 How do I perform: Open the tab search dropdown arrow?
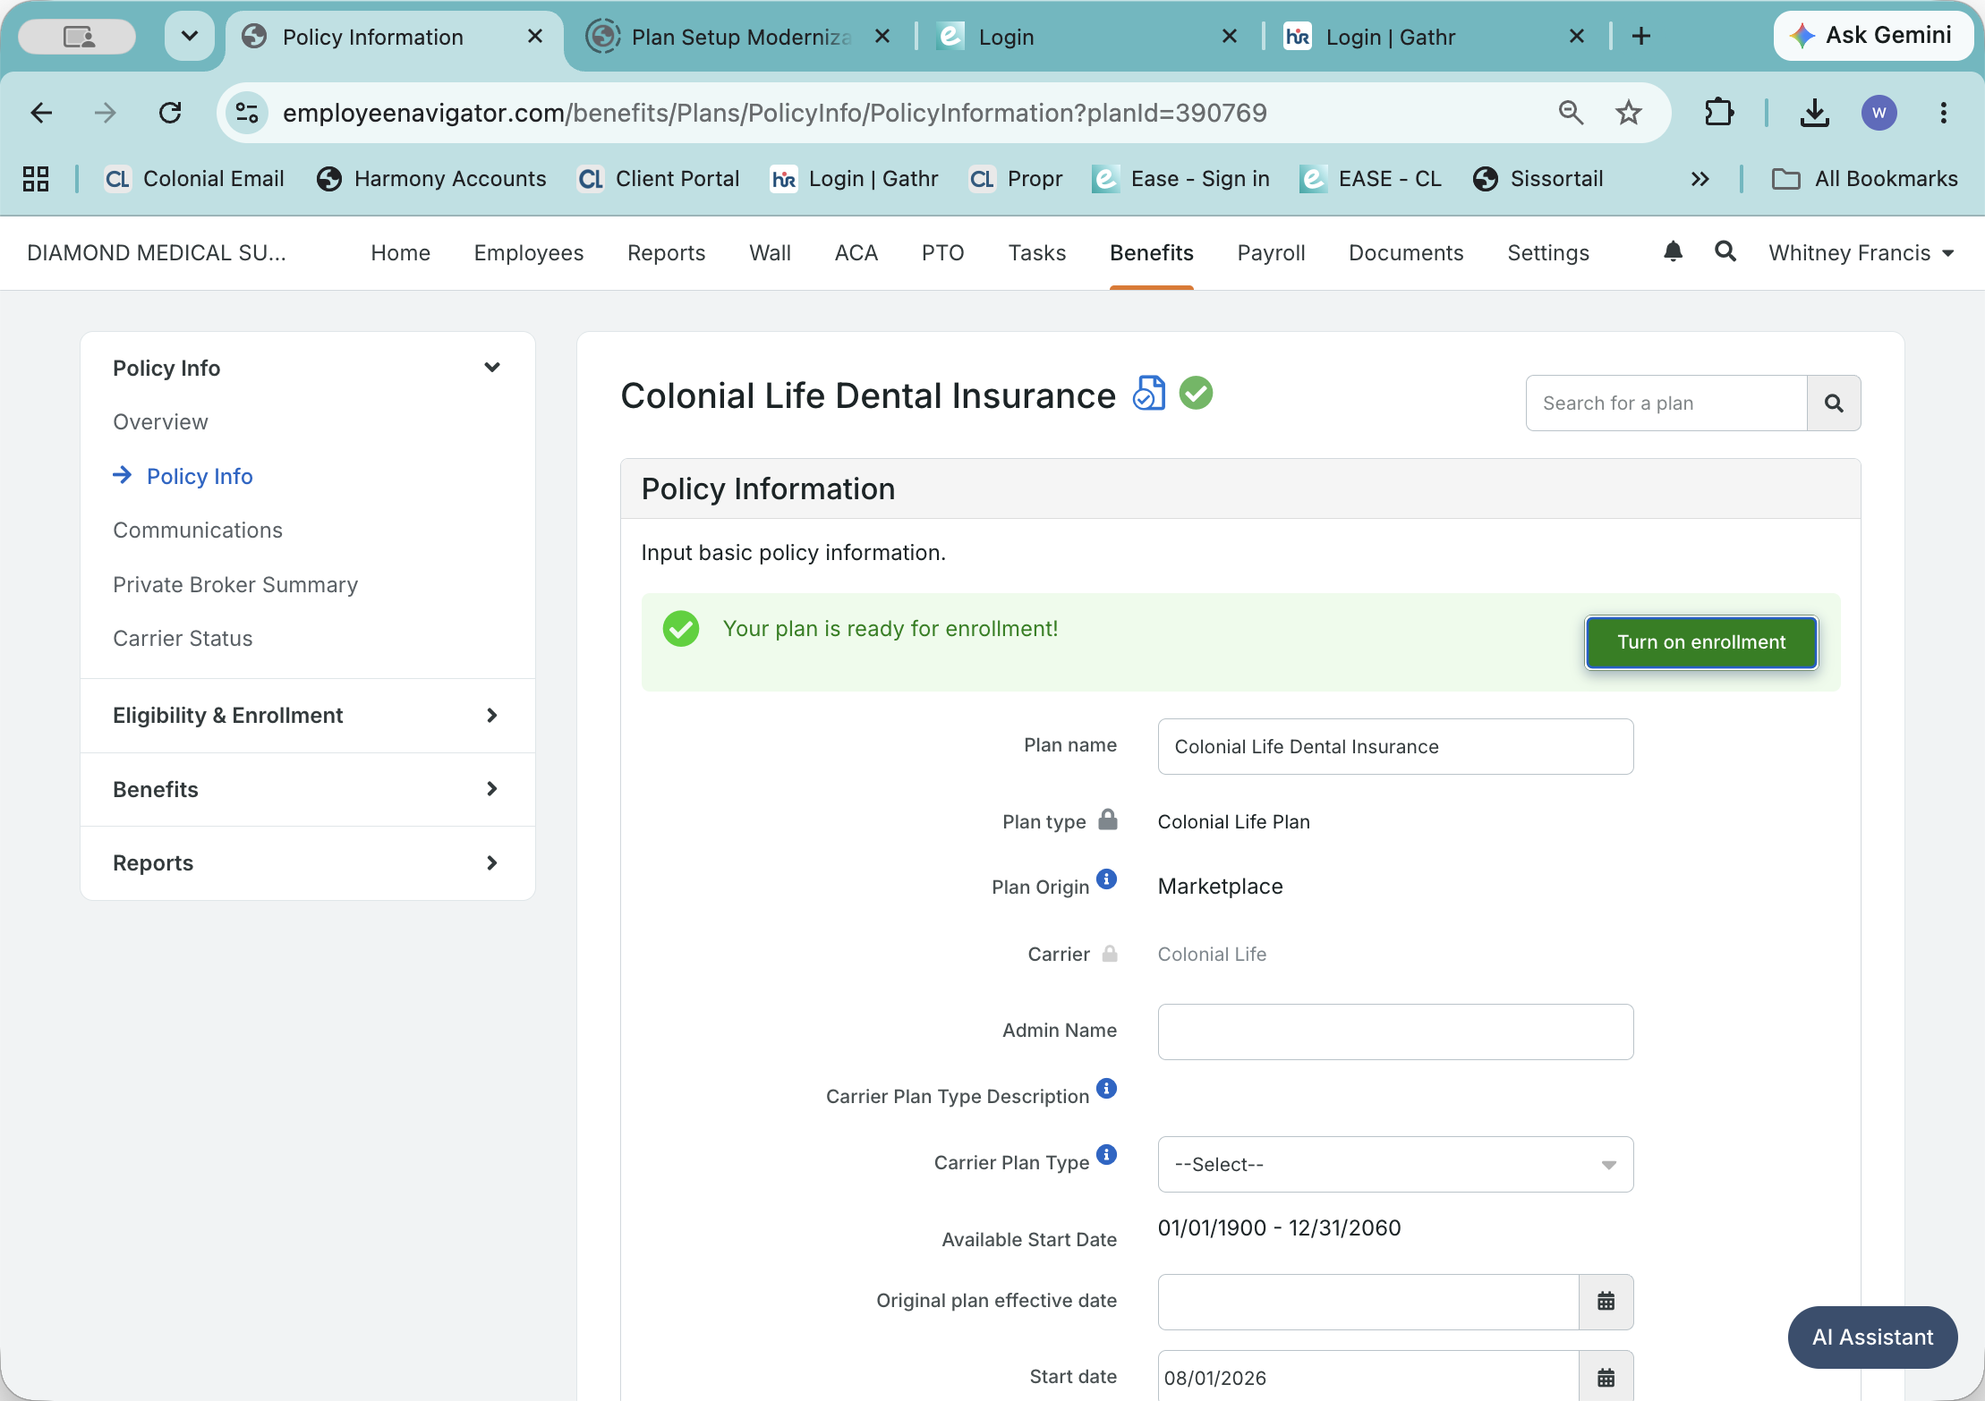(190, 36)
